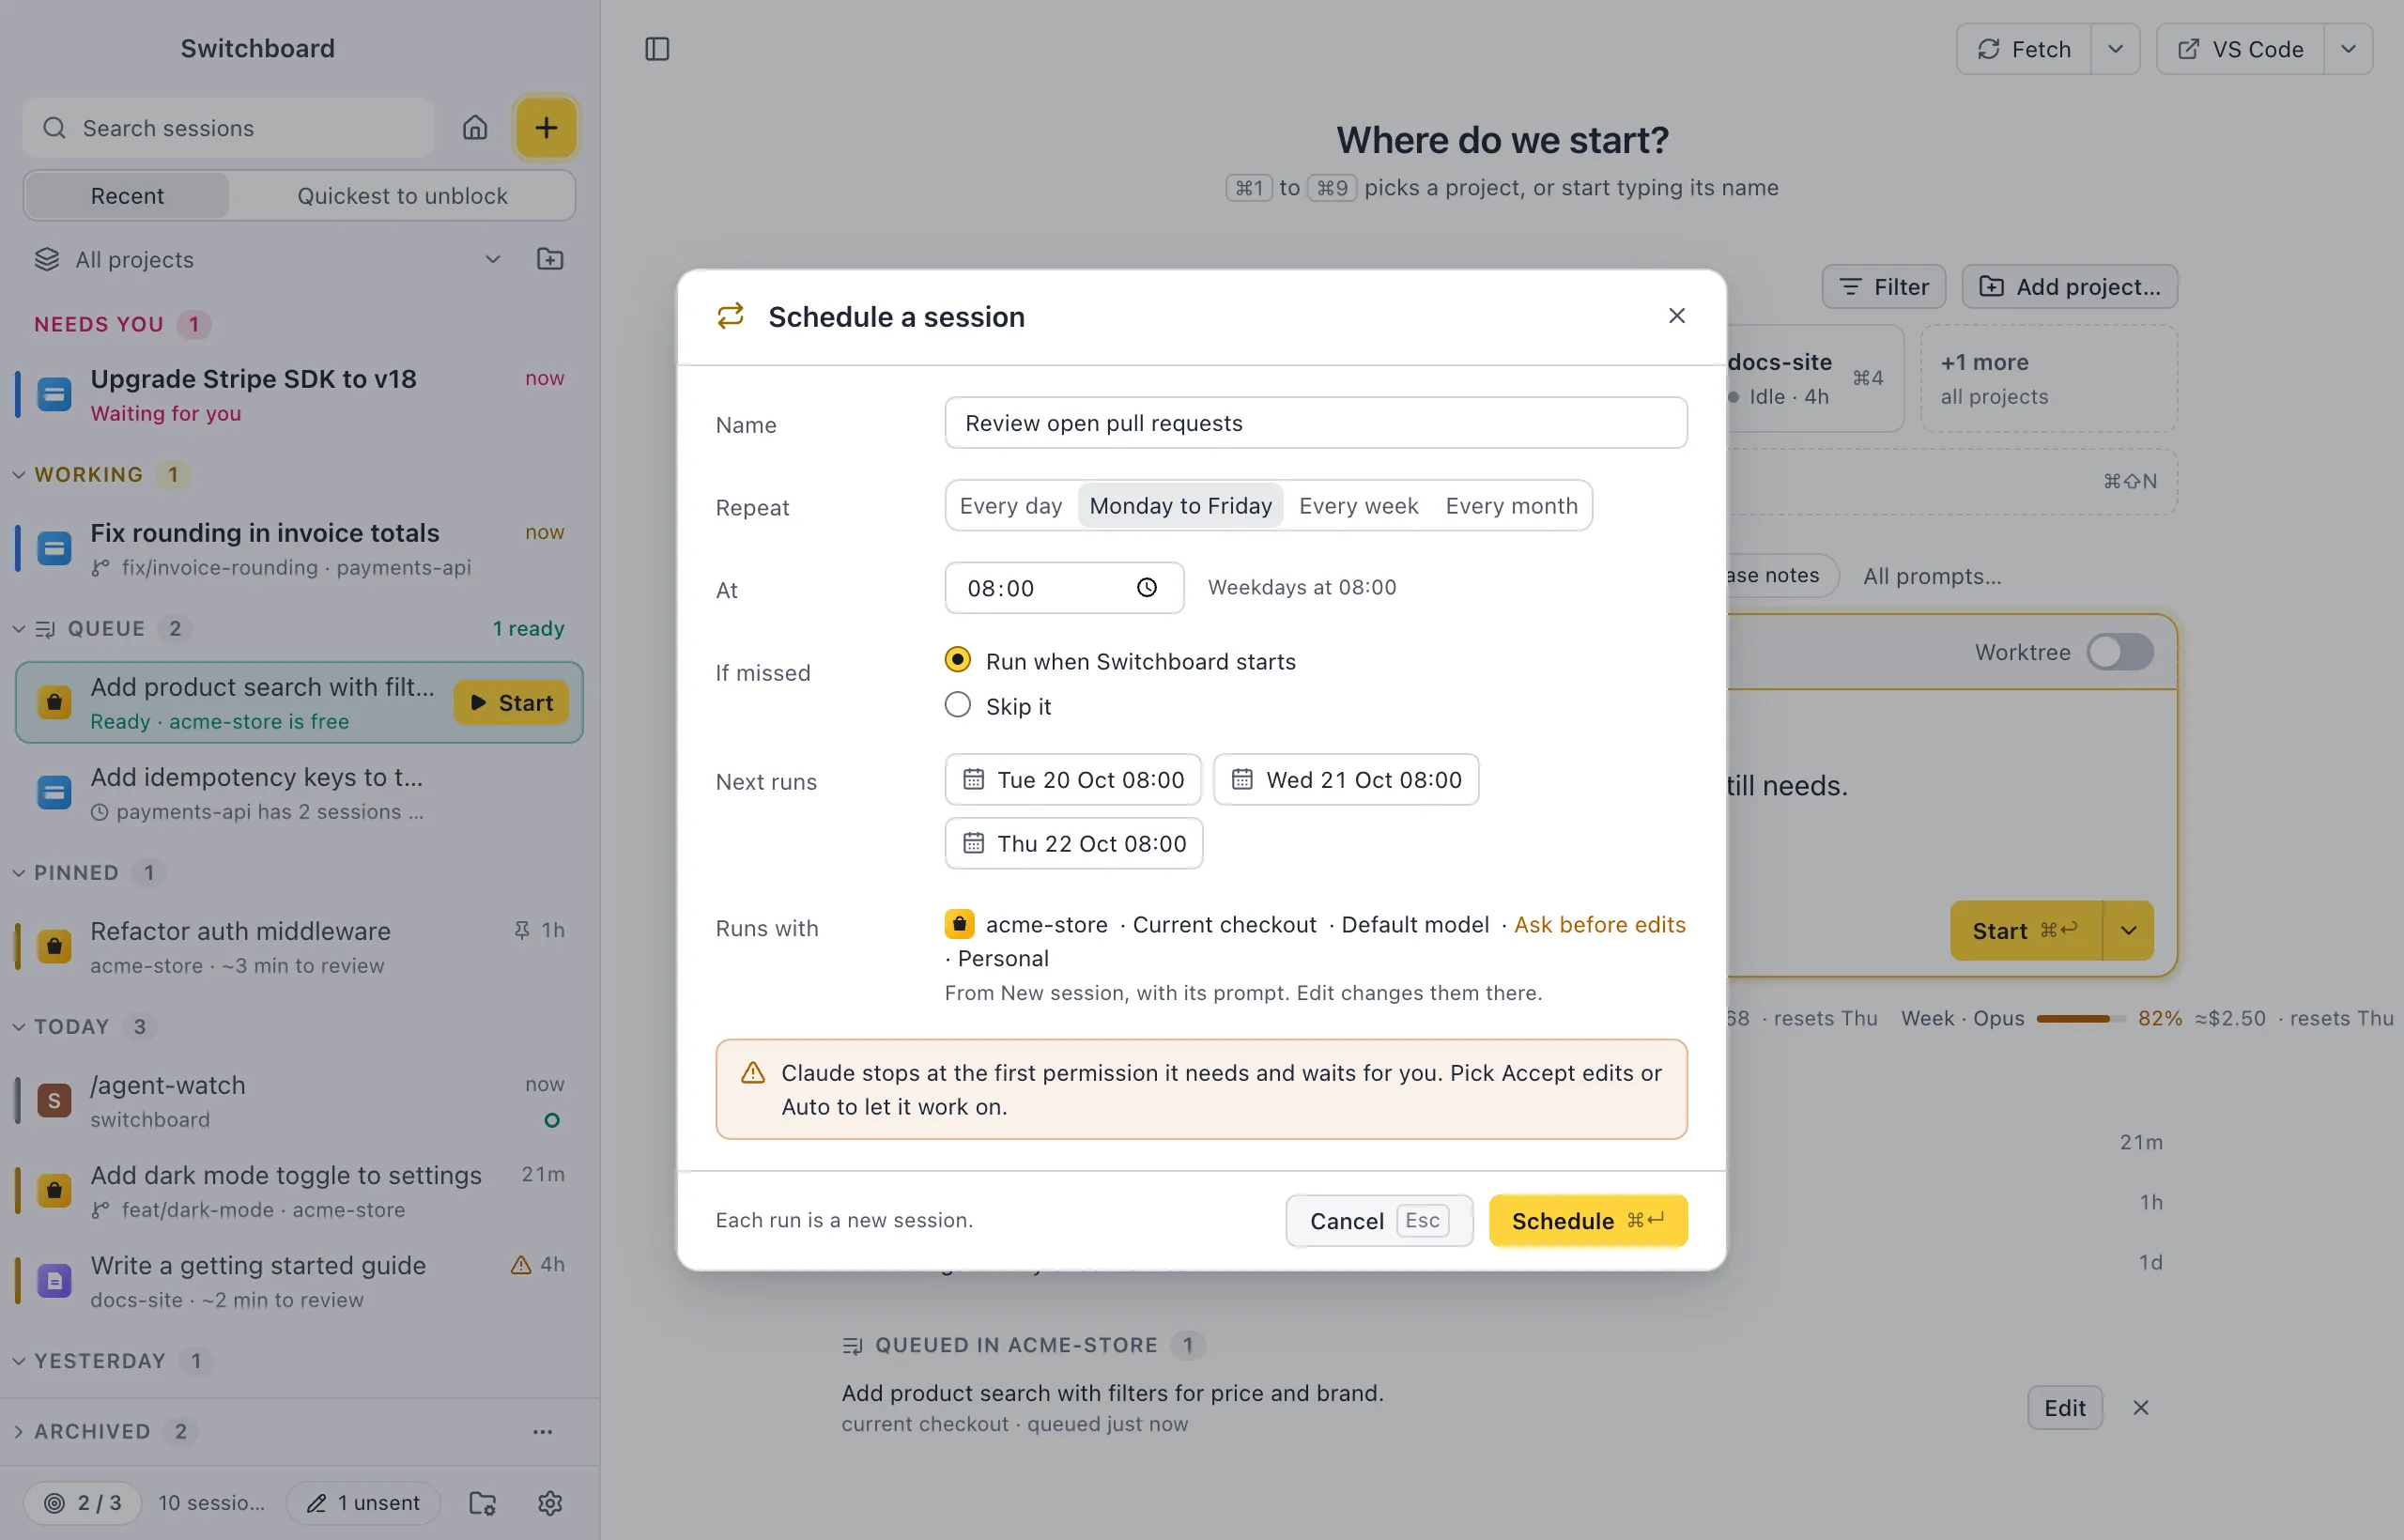The width and height of the screenshot is (2404, 1540).
Task: Click the repeat icon in dialog header
Action: tap(730, 316)
